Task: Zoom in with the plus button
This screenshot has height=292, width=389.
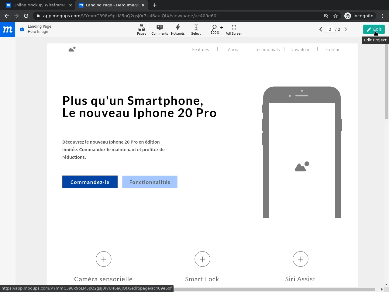Action: [222, 28]
